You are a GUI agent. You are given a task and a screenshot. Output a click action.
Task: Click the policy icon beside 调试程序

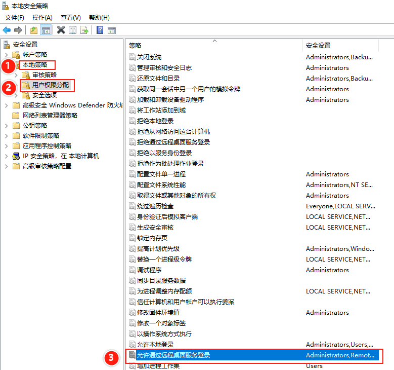(132, 270)
